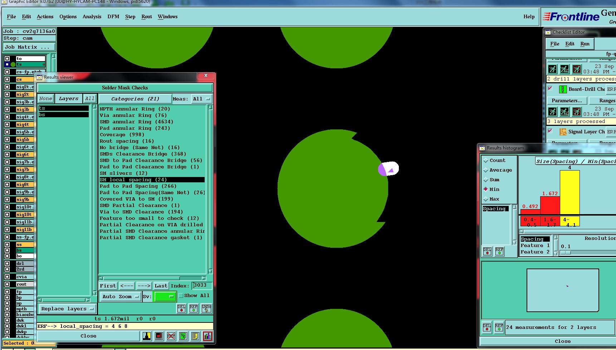Image resolution: width=616 pixels, height=350 pixels.
Task: Uncheck the Board-Drill Checks checkbox
Action: tap(550, 88)
